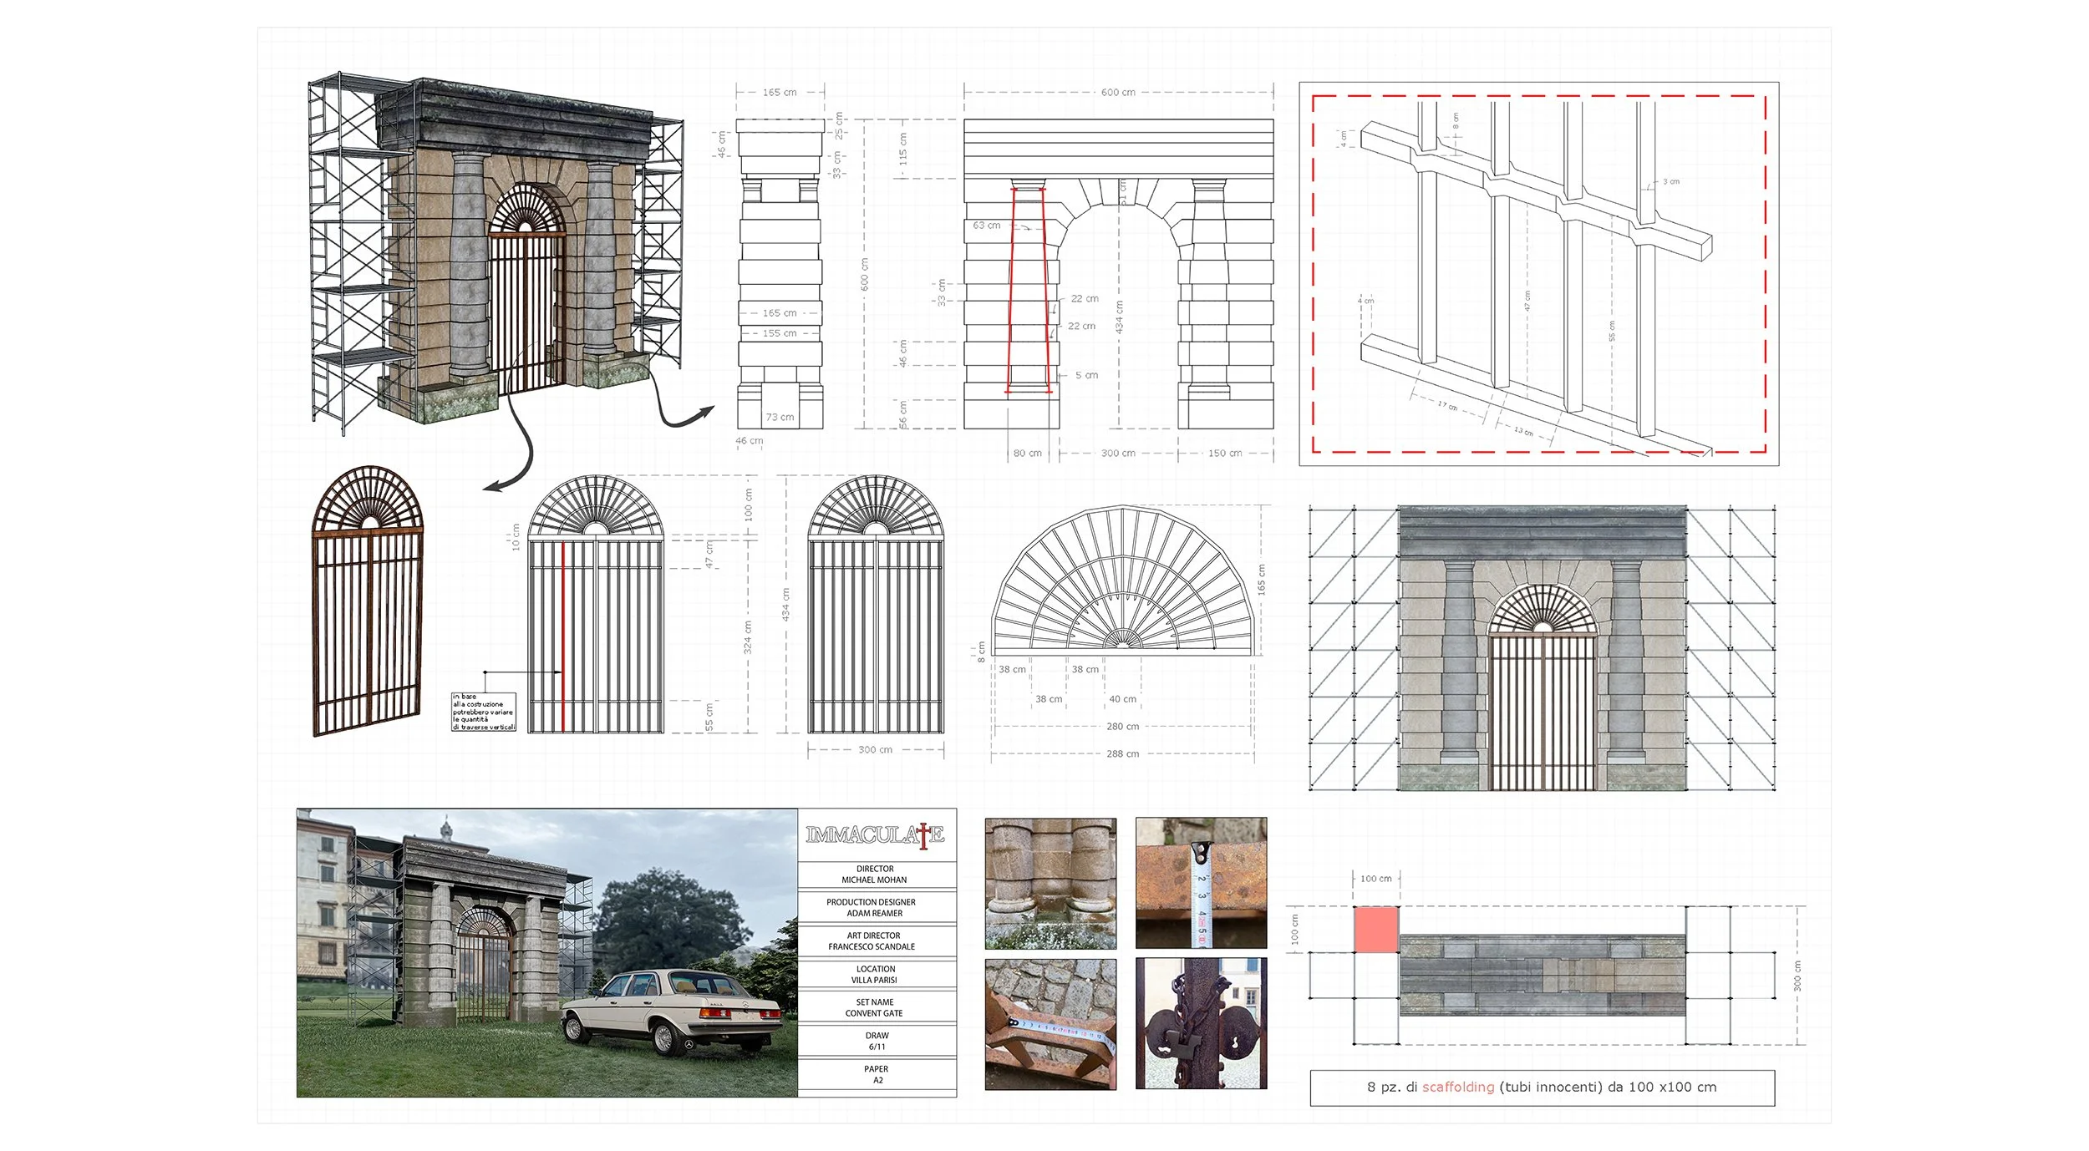Screen dimensions: 2089x1151
Task: Click the '13 cm' label in bar detail
Action: (1523, 431)
